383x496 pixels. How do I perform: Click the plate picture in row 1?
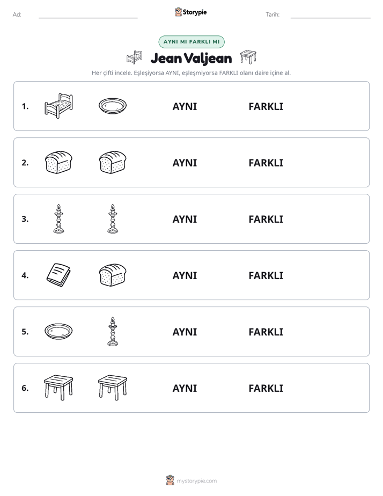113,106
